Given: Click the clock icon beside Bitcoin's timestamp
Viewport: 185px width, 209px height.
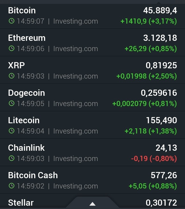Looking at the screenshot, I should click(x=12, y=21).
